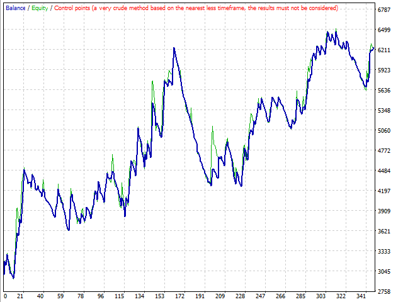This screenshot has width=403, height=302.
Task: Click the x-axis label 115
Action: pyautogui.click(x=119, y=296)
